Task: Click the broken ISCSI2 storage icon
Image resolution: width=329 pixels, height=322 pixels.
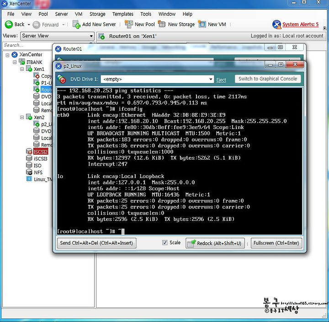Action: coord(29,151)
